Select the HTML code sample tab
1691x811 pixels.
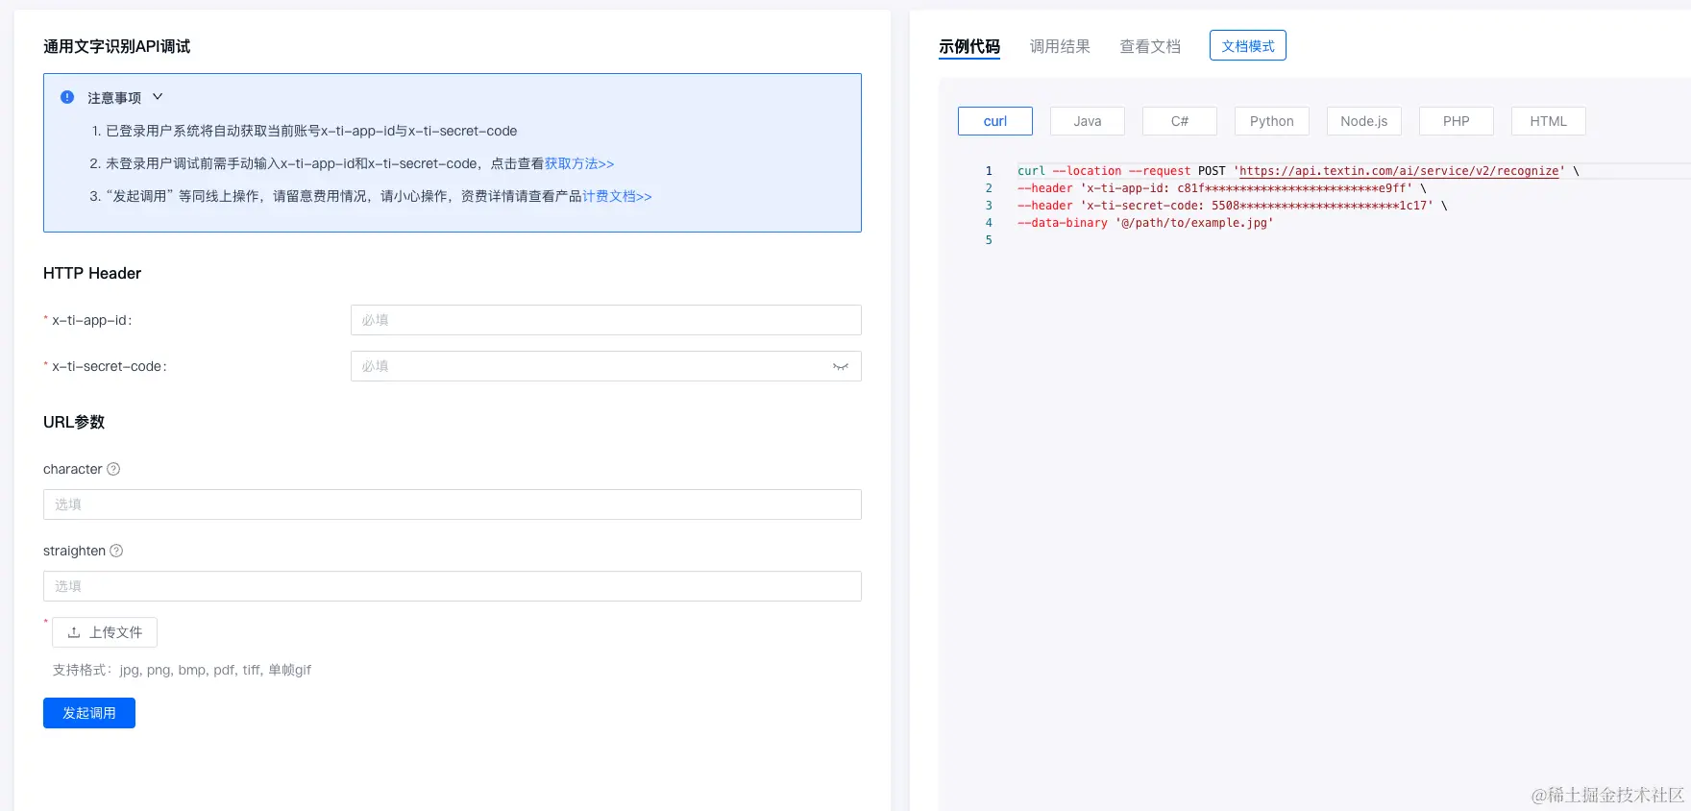point(1549,121)
